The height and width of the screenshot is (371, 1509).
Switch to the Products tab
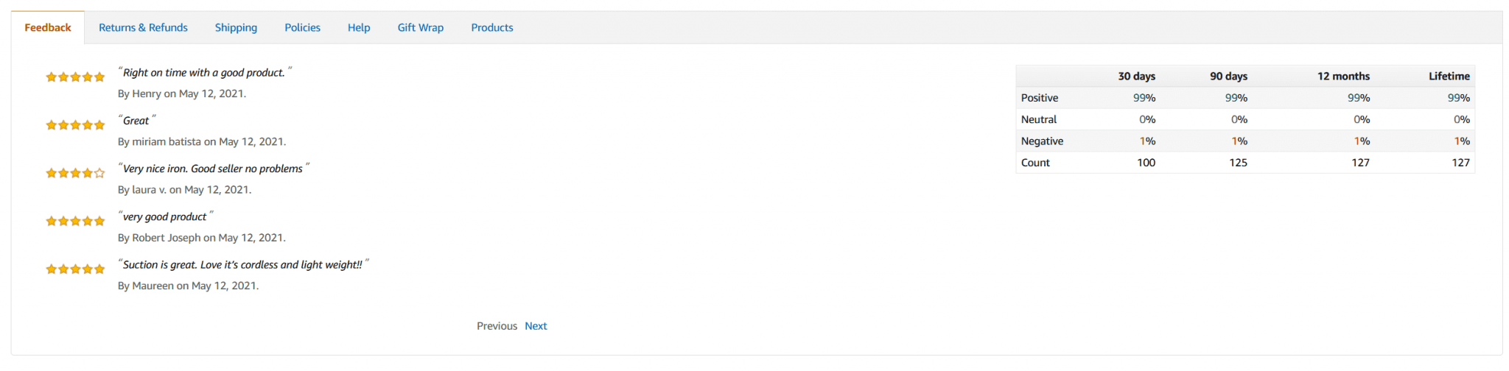click(x=492, y=28)
